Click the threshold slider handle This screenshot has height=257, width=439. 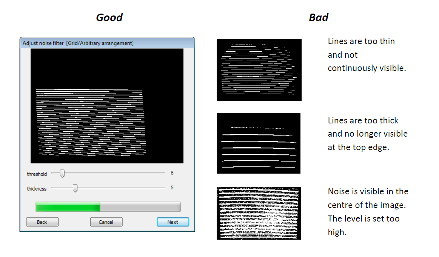pyautogui.click(x=62, y=173)
